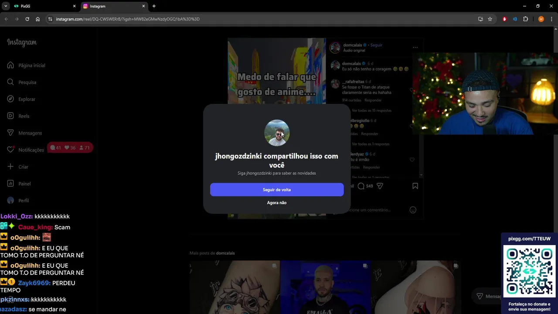Open the tab search dropdown
558x314 pixels.
point(6,6)
